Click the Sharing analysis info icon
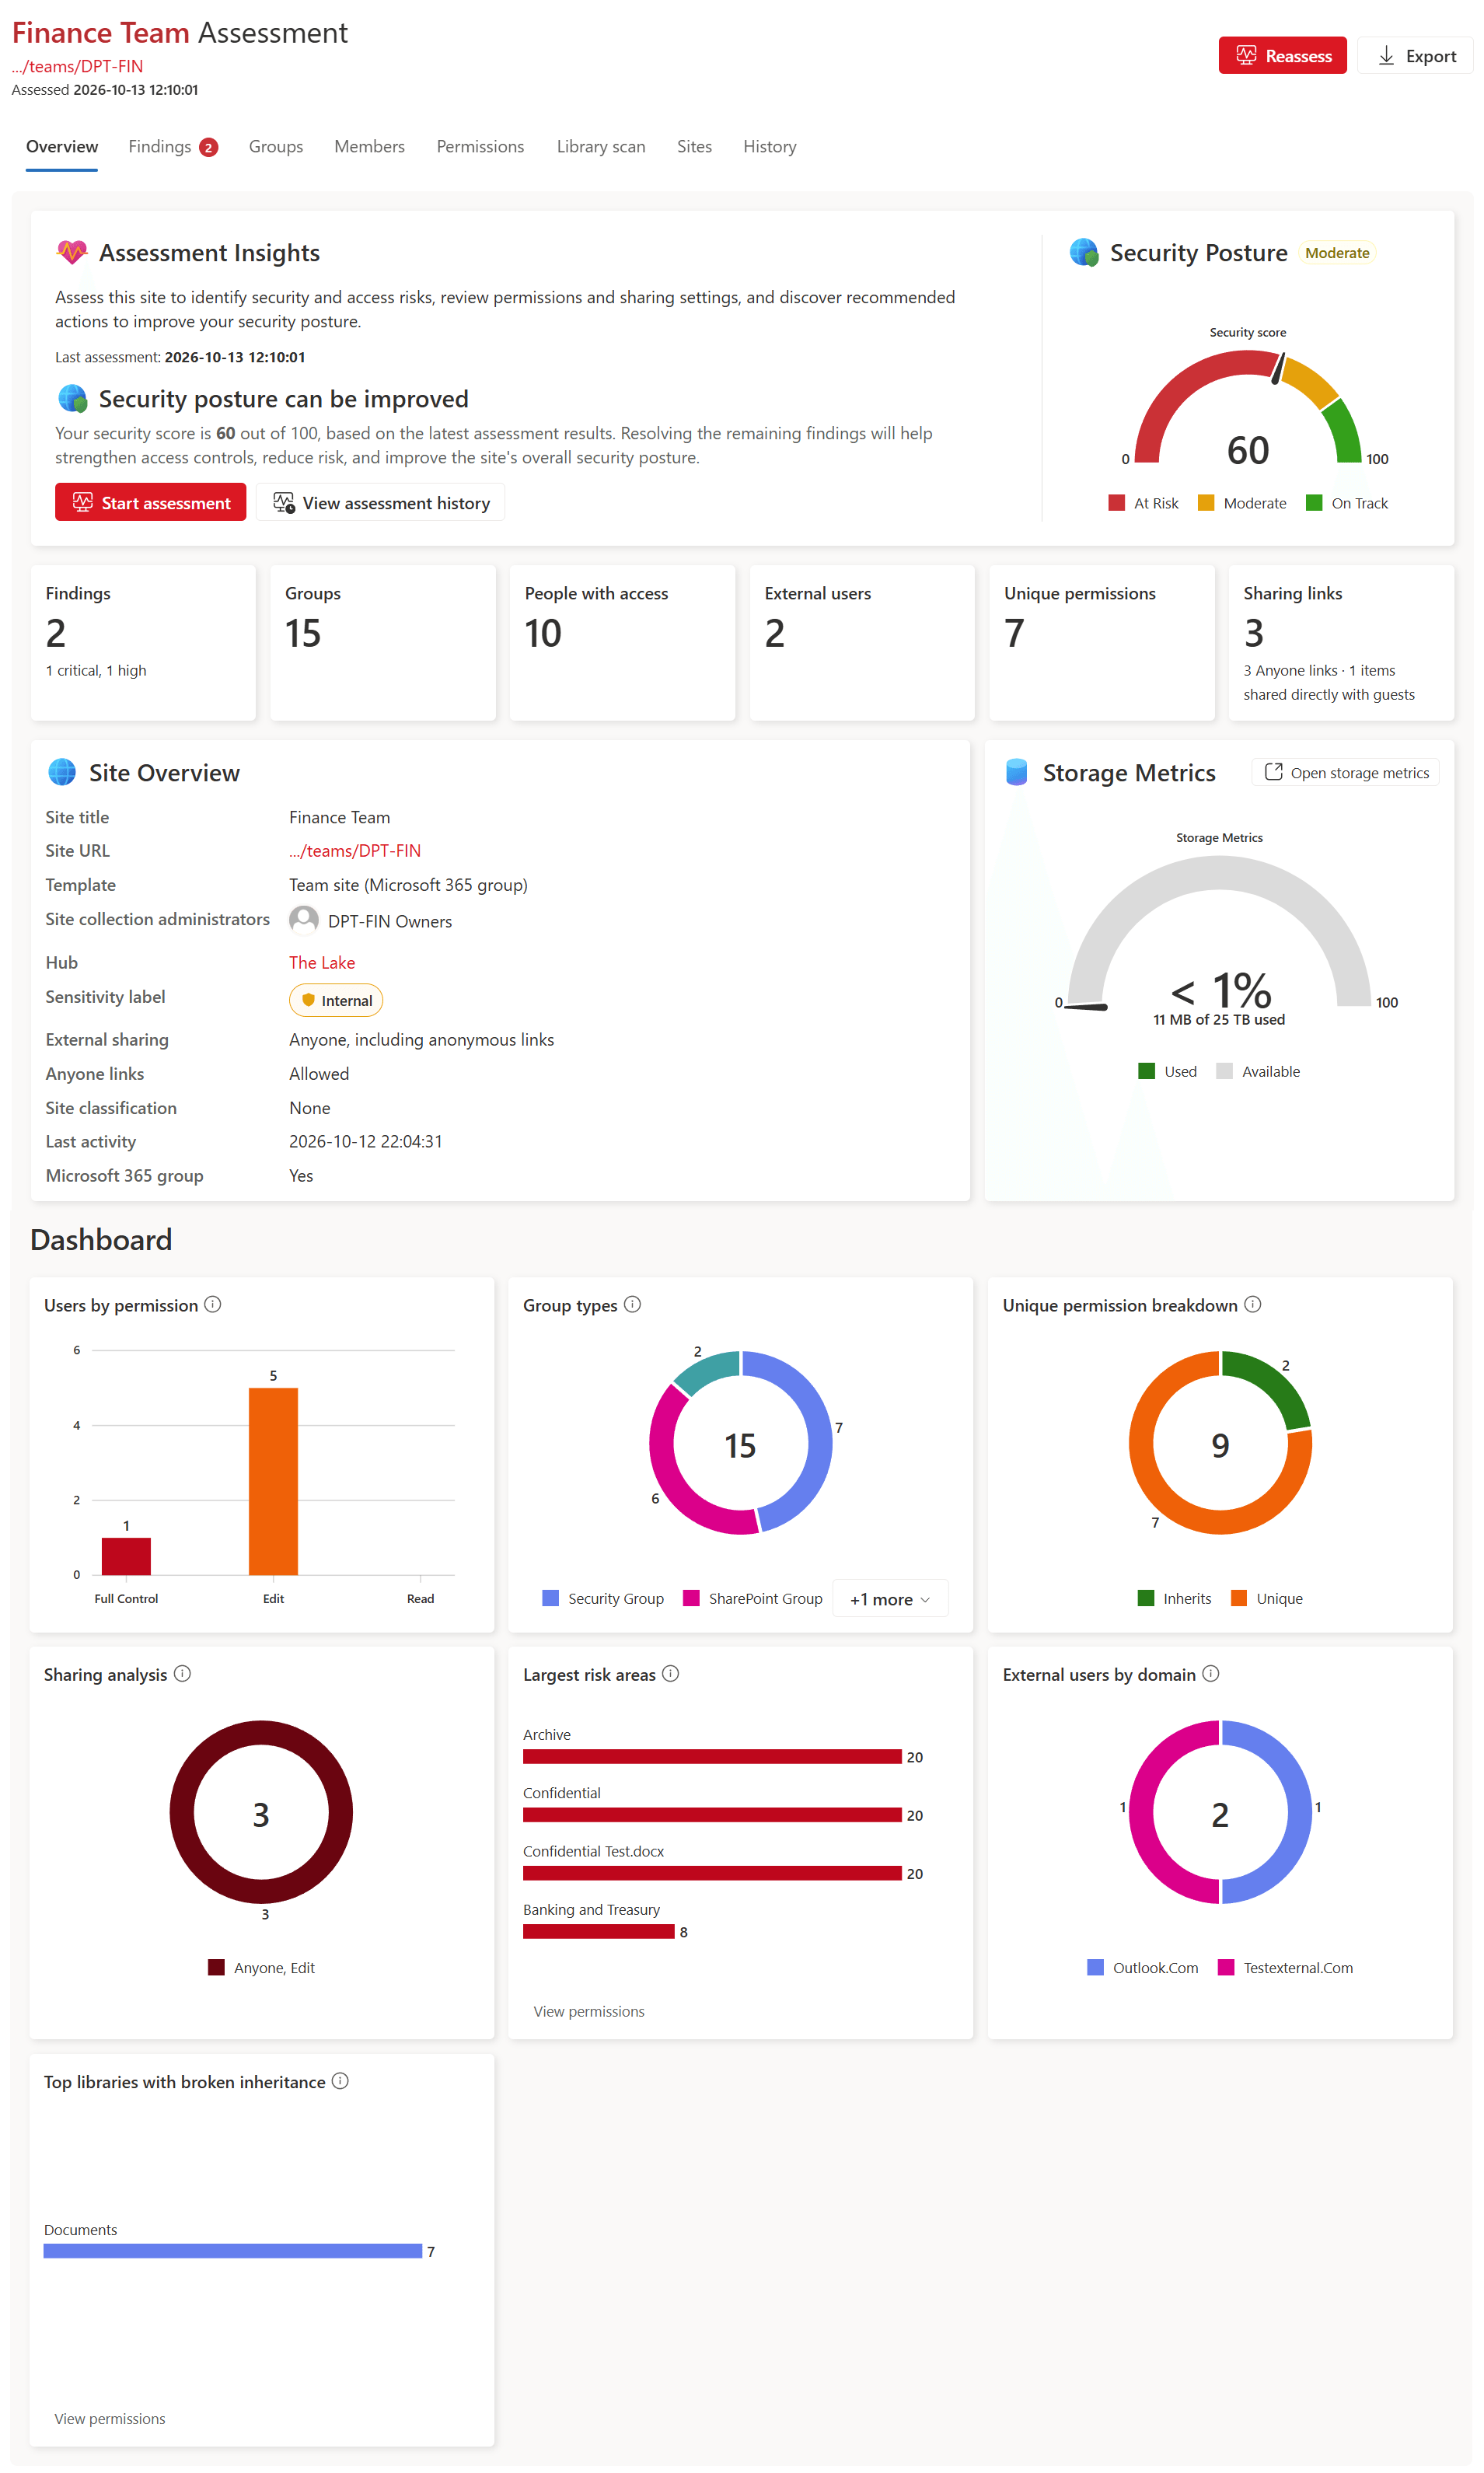Viewport: 1484px width, 2473px height. click(182, 1674)
